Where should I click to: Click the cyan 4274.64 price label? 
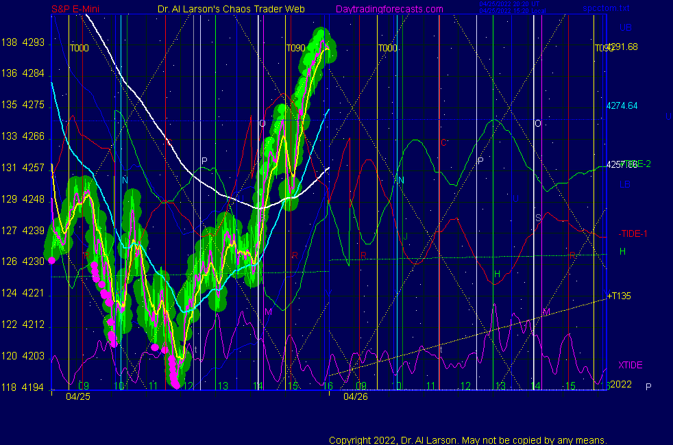622,105
